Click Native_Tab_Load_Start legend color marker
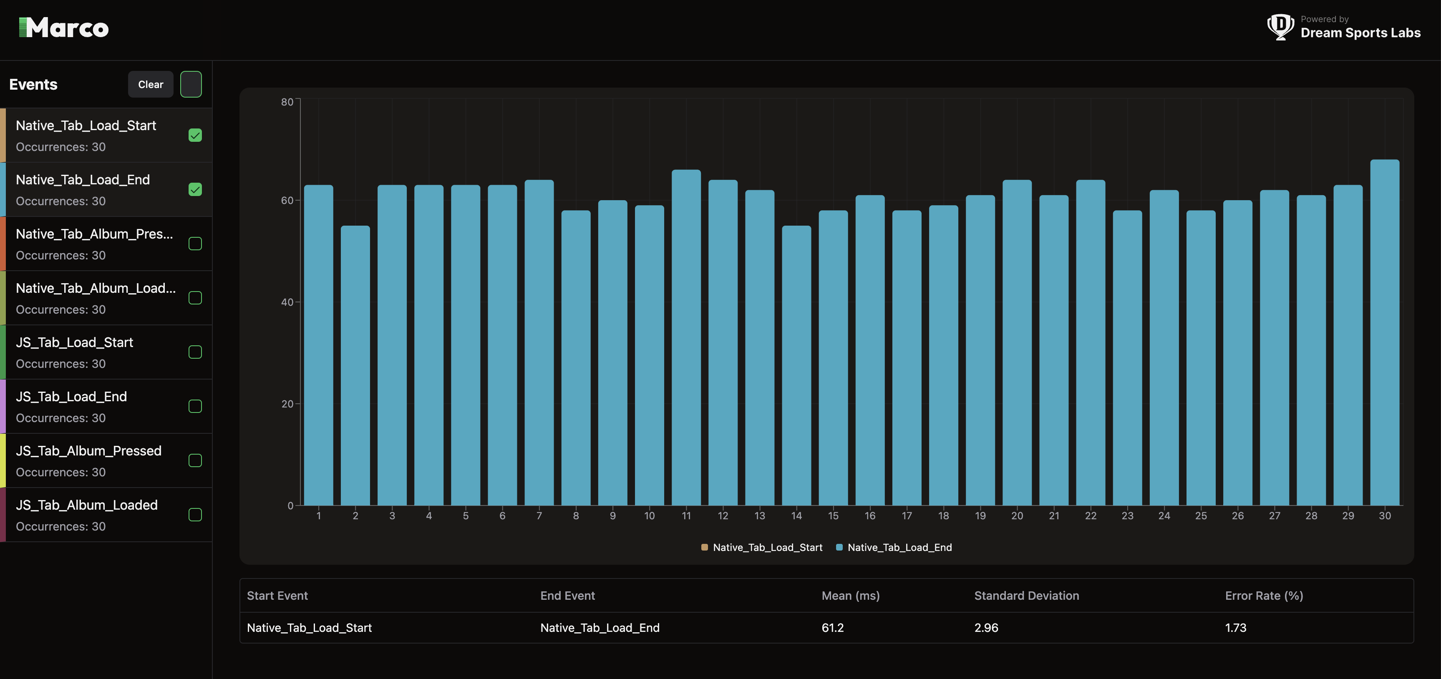Viewport: 1441px width, 679px height. 704,548
